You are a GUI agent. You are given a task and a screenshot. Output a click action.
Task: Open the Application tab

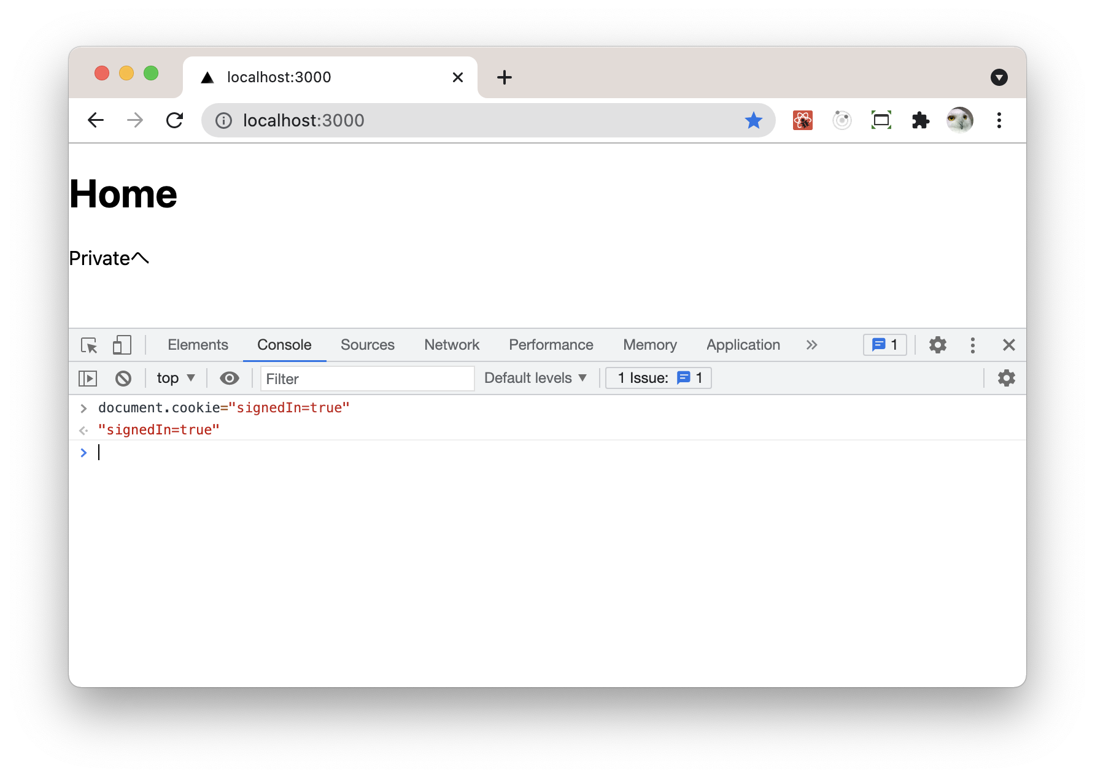coord(743,345)
